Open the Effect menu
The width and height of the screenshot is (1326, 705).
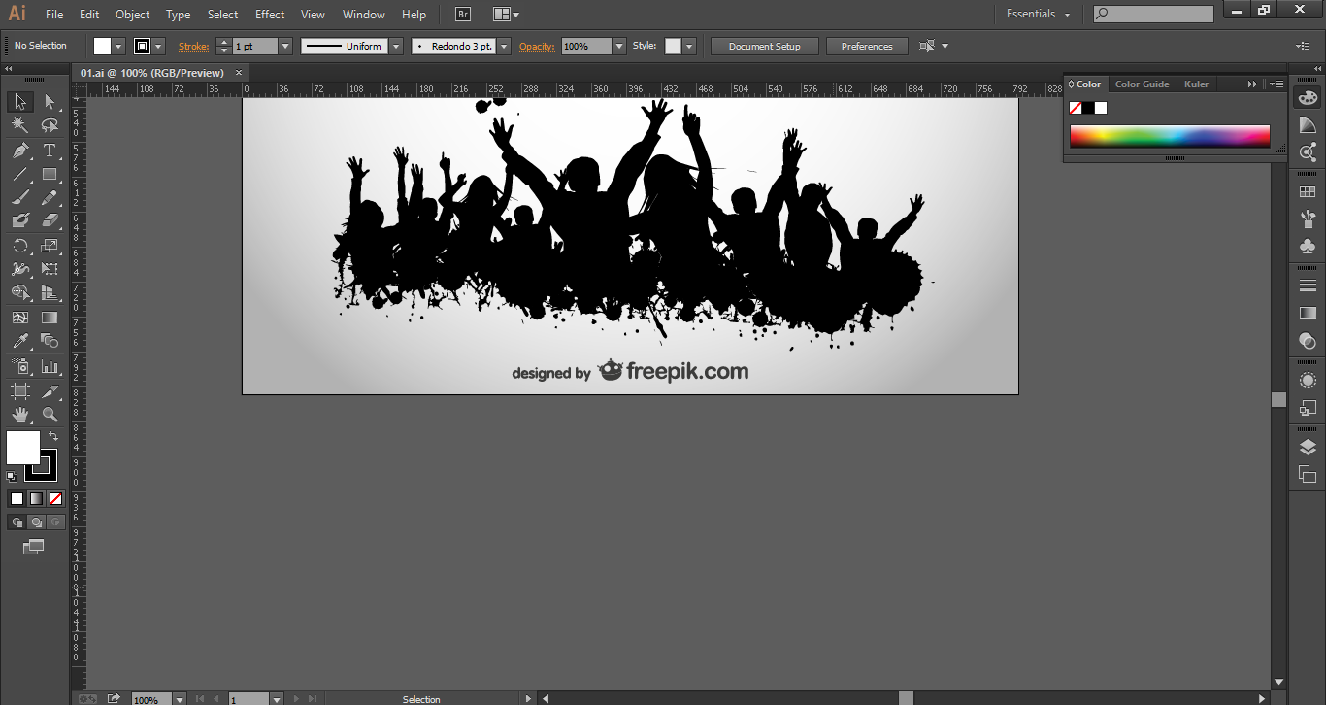pos(270,15)
